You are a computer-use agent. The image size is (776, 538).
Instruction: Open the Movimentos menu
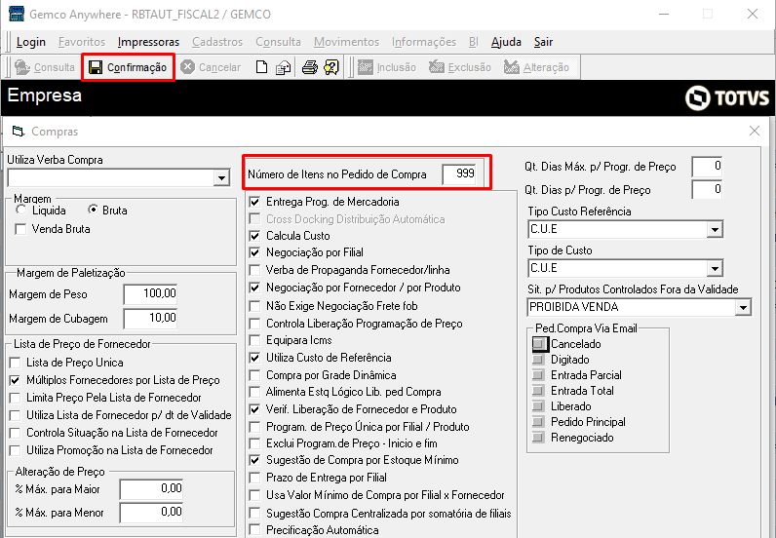point(346,42)
